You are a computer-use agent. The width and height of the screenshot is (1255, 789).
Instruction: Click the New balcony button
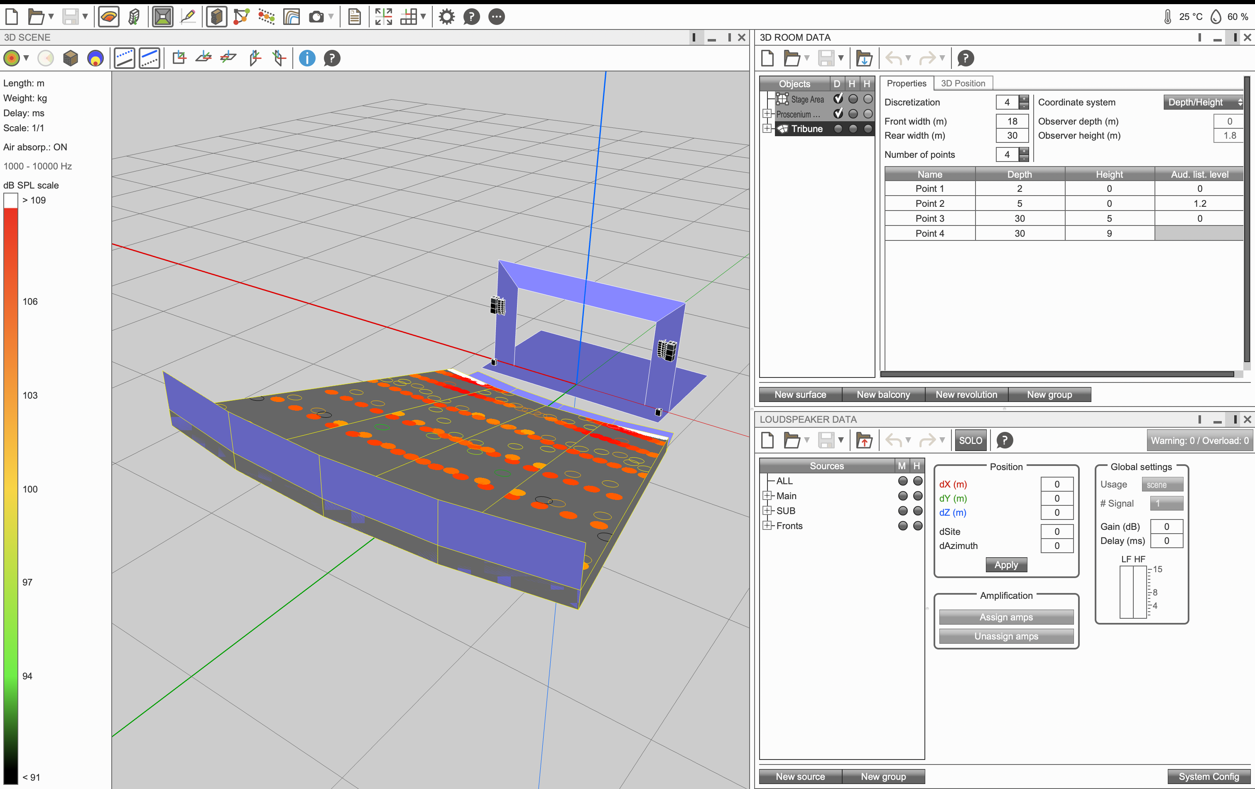click(x=883, y=394)
